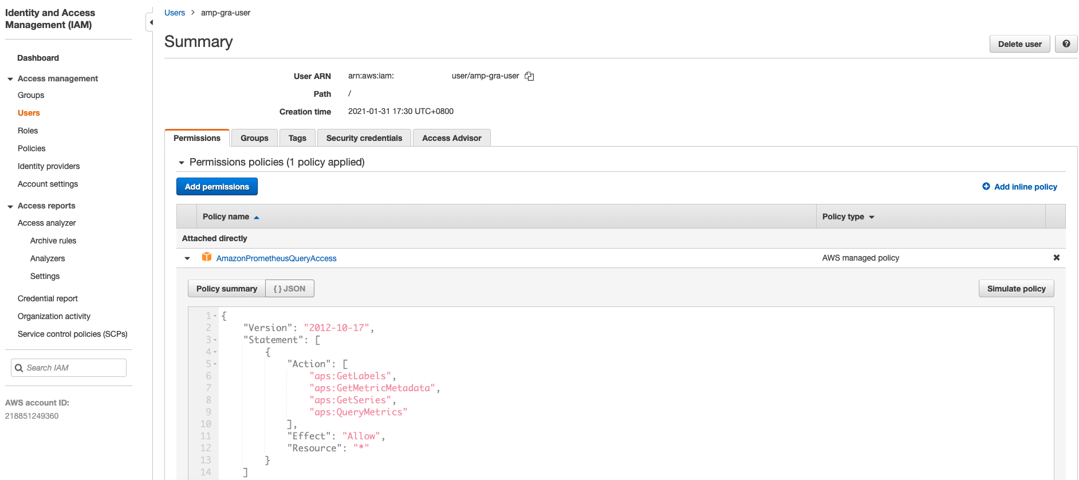Screen dimensions: 1079x480
Task: Open Groups in the sidebar
Action: (31, 95)
